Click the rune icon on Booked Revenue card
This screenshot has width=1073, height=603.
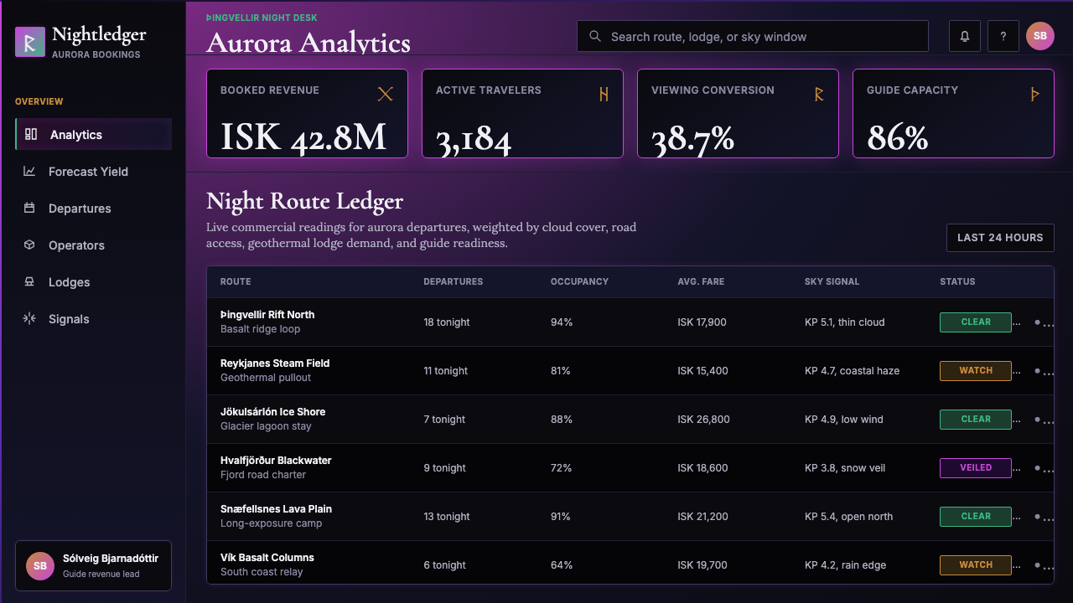(x=386, y=94)
